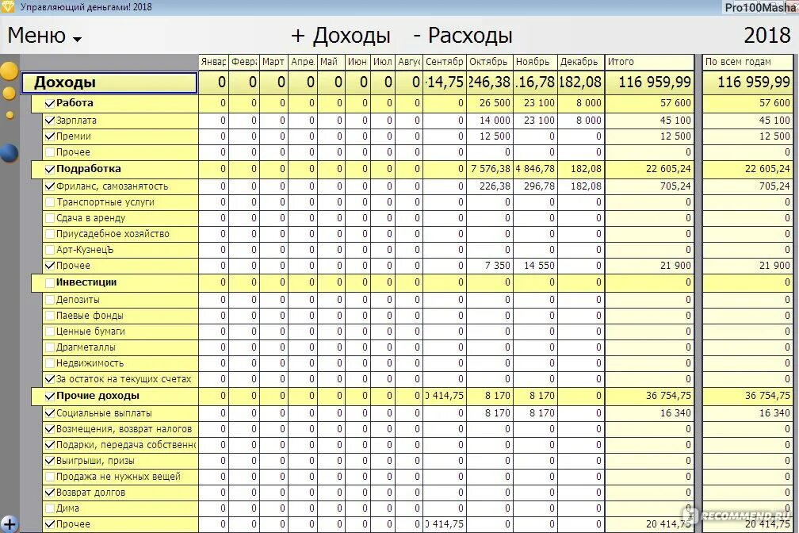Screen dimensions: 799x533
Task: Click Фриланс October cell 226,38
Action: click(490, 186)
